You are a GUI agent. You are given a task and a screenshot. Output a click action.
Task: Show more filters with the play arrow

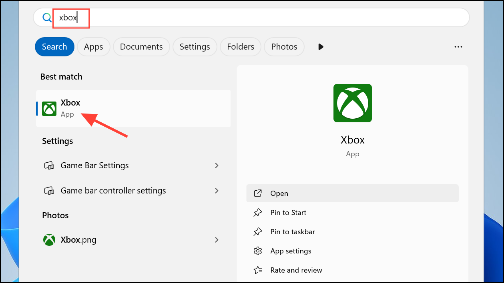[x=321, y=47]
